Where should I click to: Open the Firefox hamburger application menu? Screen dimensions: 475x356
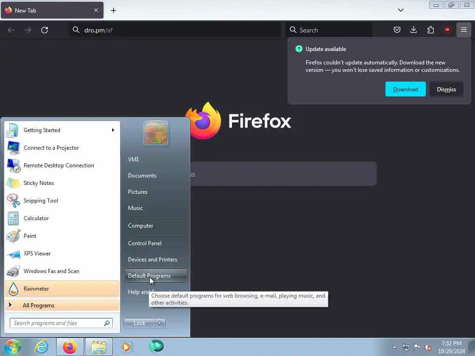pyautogui.click(x=463, y=30)
